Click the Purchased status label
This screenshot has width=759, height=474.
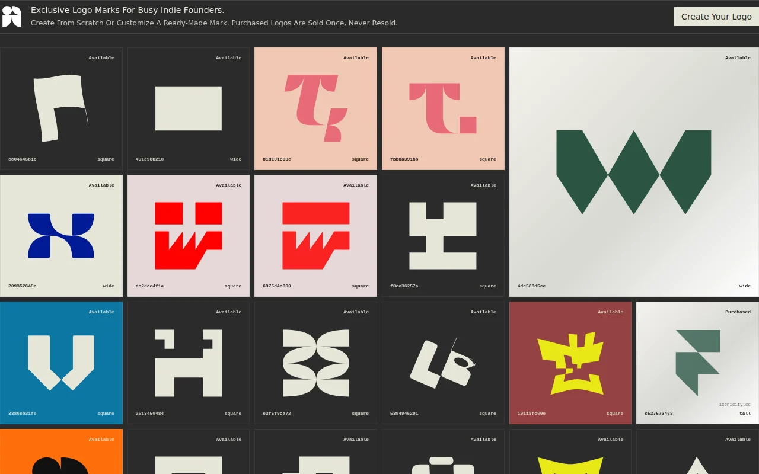tap(738, 312)
